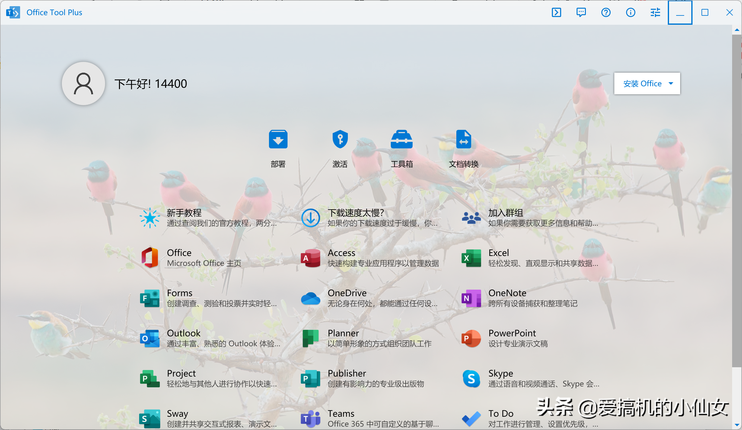Launch the Teams app icon
The width and height of the screenshot is (742, 430).
point(310,419)
